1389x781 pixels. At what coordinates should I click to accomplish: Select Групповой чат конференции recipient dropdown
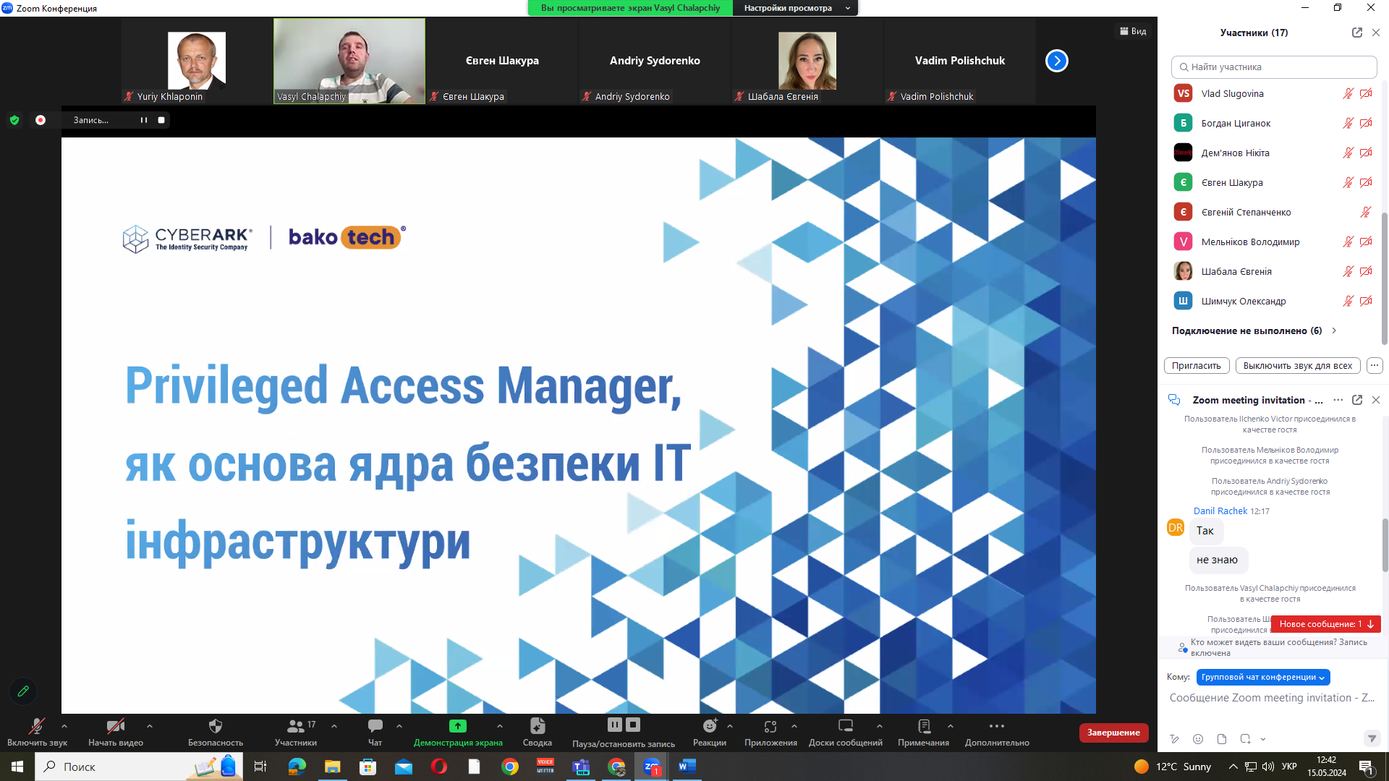click(x=1262, y=677)
